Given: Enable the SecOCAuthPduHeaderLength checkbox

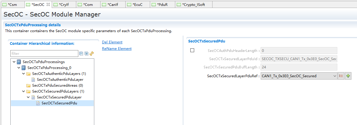Looking at the screenshot, I should 192,50.
